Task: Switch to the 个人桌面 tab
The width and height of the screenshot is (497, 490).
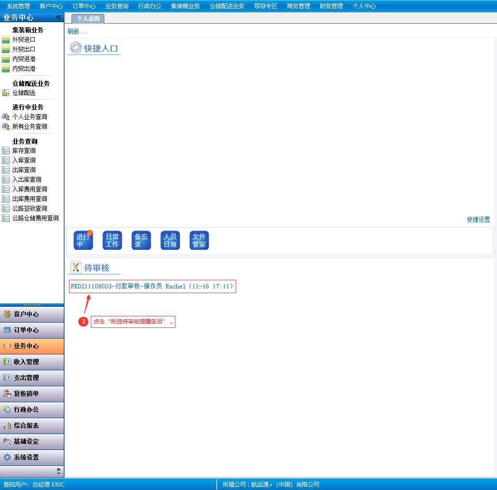Action: [88, 19]
